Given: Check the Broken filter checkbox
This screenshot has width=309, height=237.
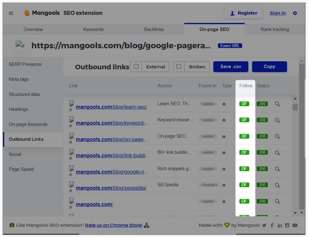Looking at the screenshot, I should tap(179, 66).
